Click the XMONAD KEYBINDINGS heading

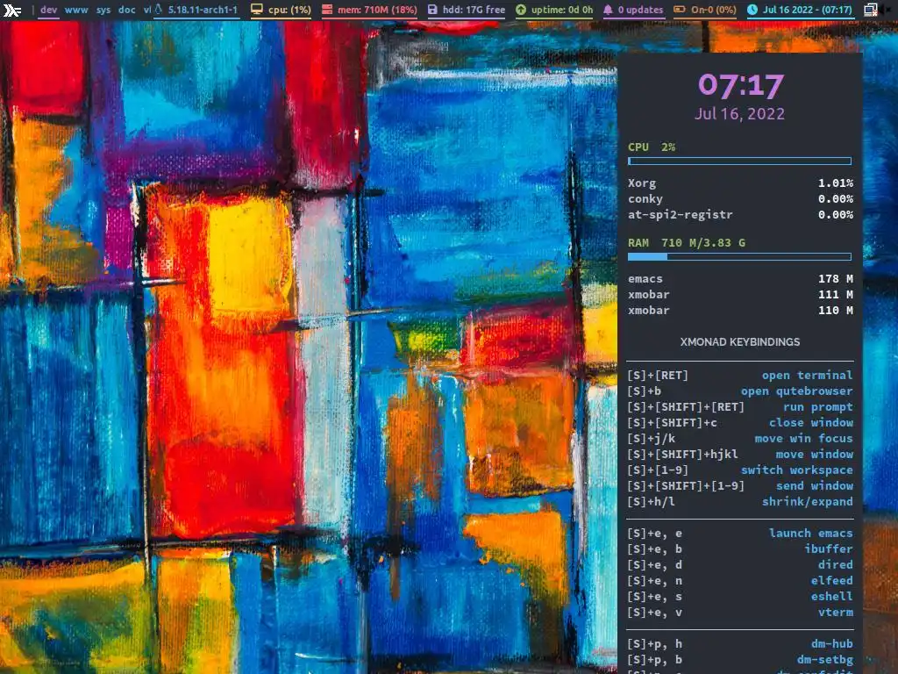740,342
